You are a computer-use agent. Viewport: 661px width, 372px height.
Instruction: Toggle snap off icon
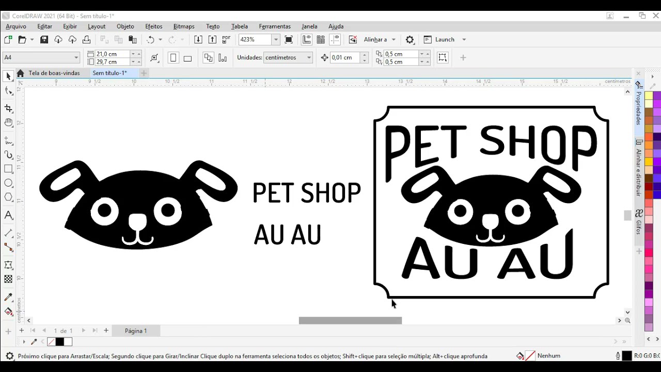click(353, 39)
